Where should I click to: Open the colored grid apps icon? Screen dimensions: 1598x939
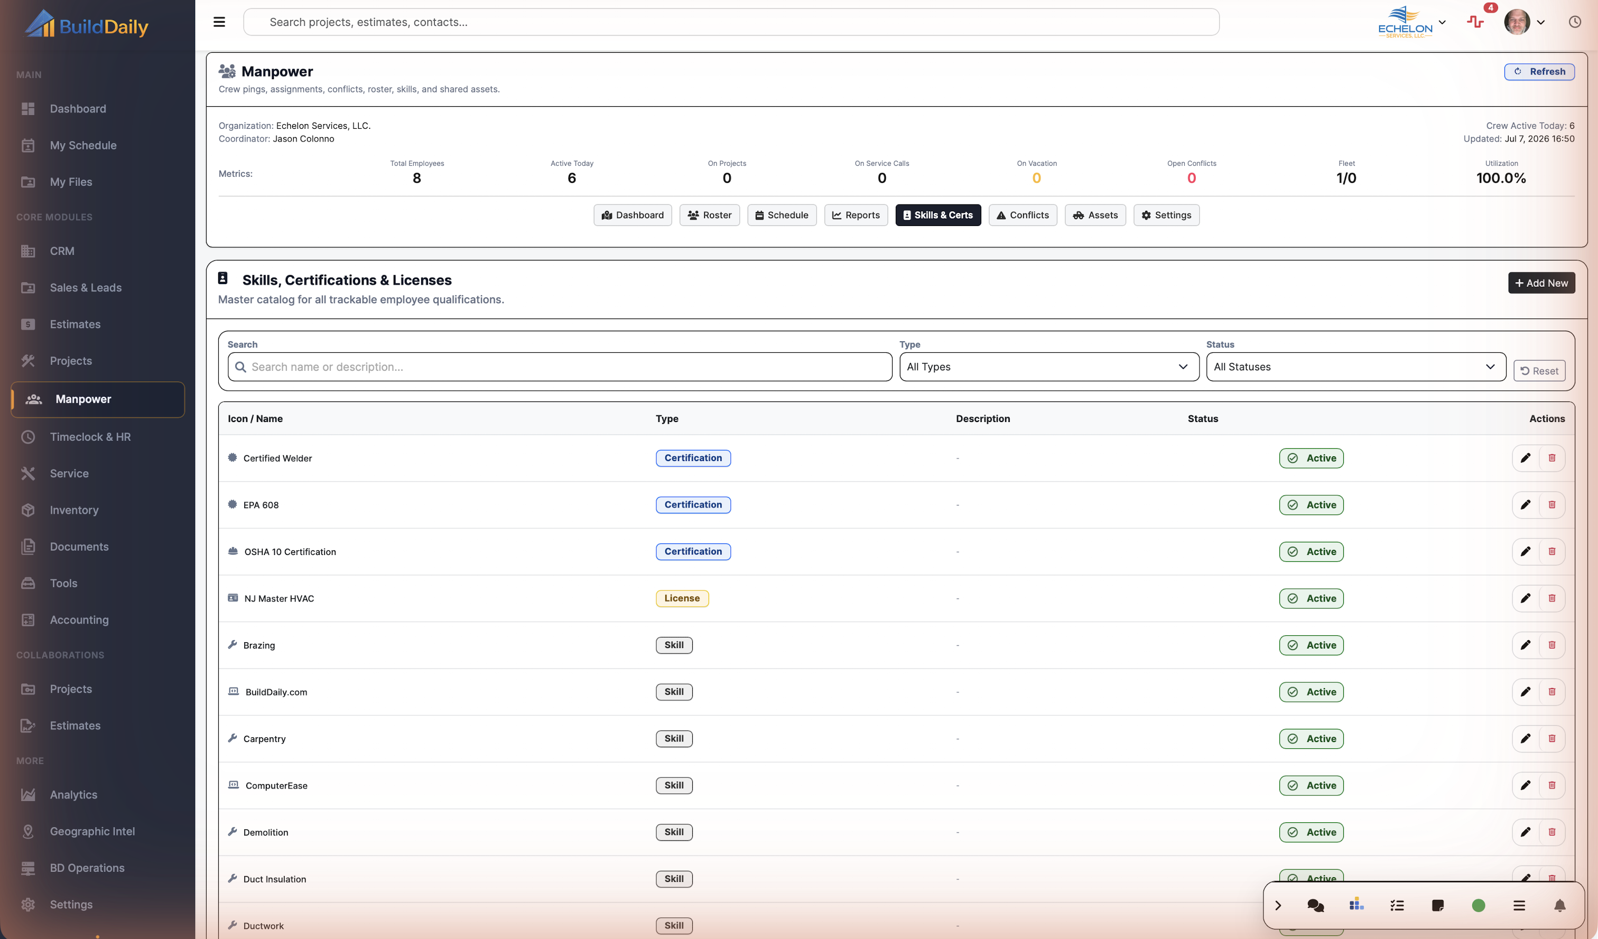pyautogui.click(x=1357, y=905)
